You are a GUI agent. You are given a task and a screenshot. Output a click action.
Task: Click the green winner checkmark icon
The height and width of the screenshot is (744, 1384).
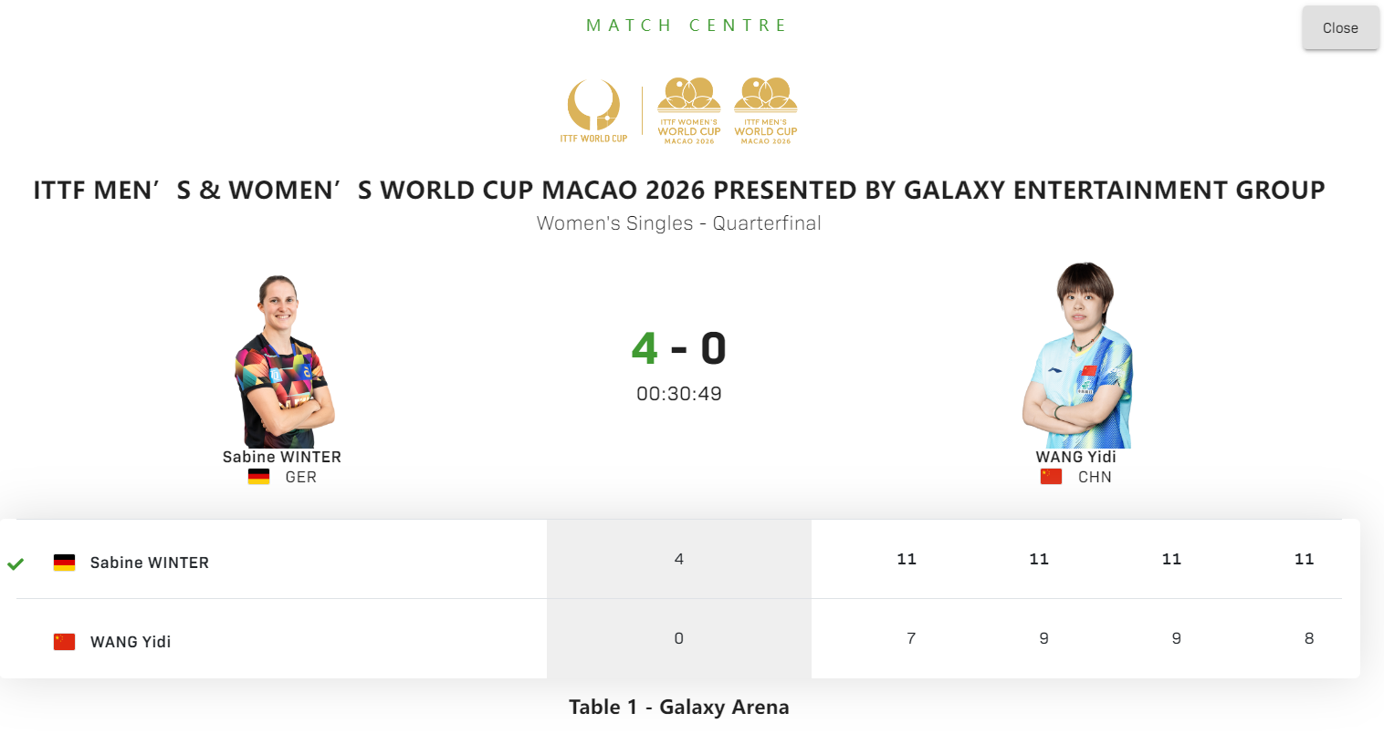coord(16,563)
